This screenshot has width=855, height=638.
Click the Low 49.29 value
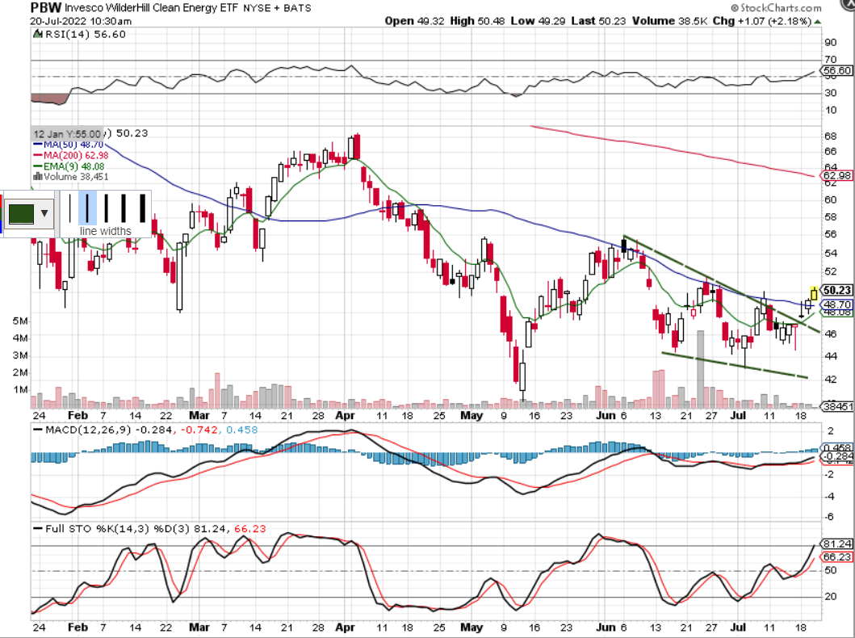tap(539, 21)
